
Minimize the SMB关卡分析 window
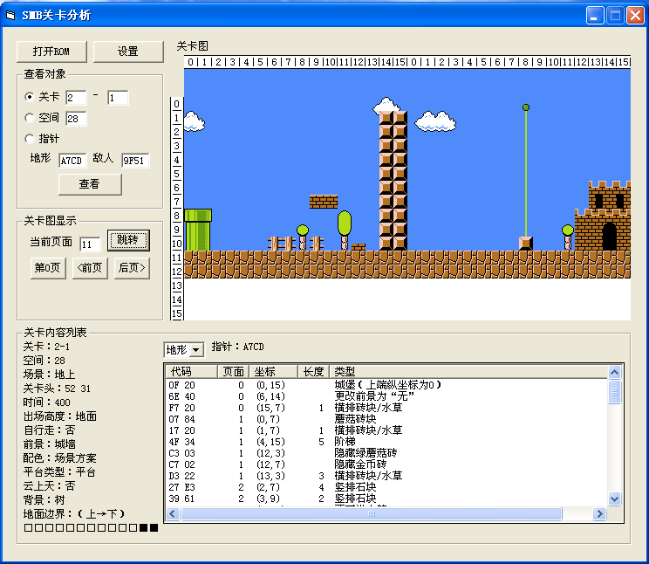click(x=595, y=16)
